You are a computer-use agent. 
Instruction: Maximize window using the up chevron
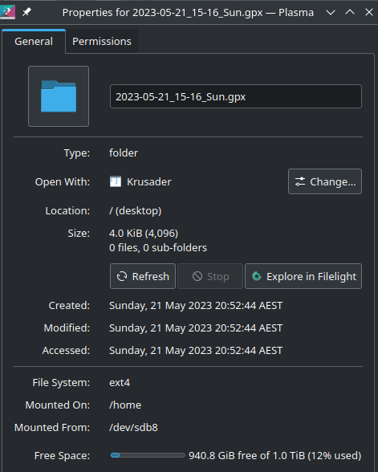pyautogui.click(x=350, y=12)
